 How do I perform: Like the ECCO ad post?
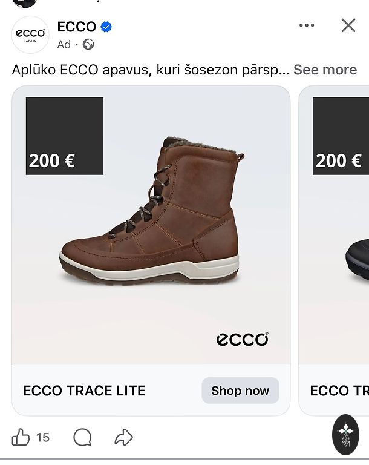pos(21,437)
